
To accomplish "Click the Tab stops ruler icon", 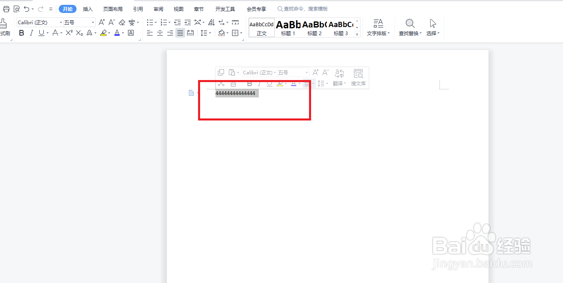I will click(x=235, y=22).
